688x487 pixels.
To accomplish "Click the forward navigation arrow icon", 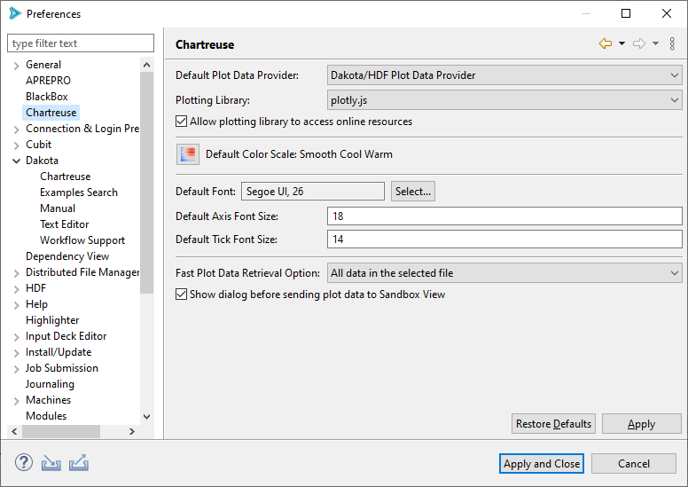I will (638, 43).
